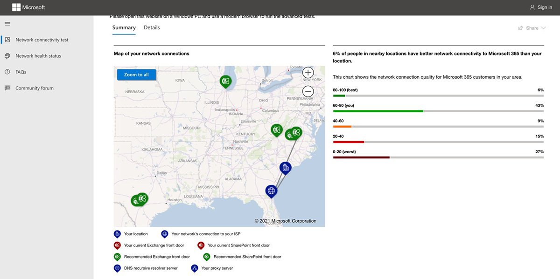This screenshot has height=279, width=560.
Task: Switch to the Details tab
Action: coord(151,27)
